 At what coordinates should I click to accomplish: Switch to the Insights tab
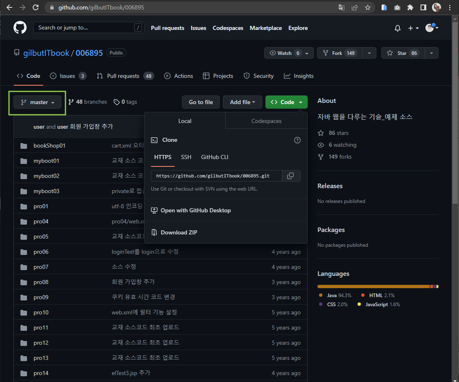click(x=299, y=76)
